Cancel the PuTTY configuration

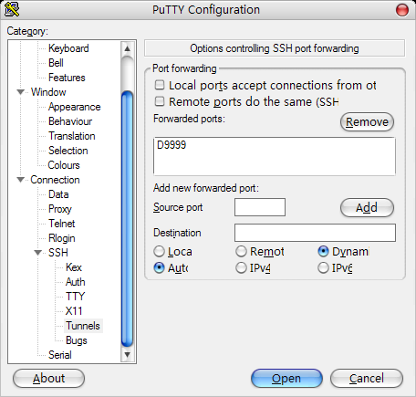pyautogui.click(x=367, y=379)
